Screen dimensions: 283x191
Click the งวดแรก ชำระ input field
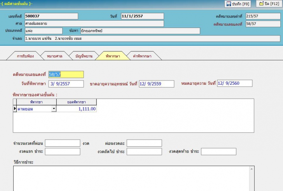click(63, 151)
